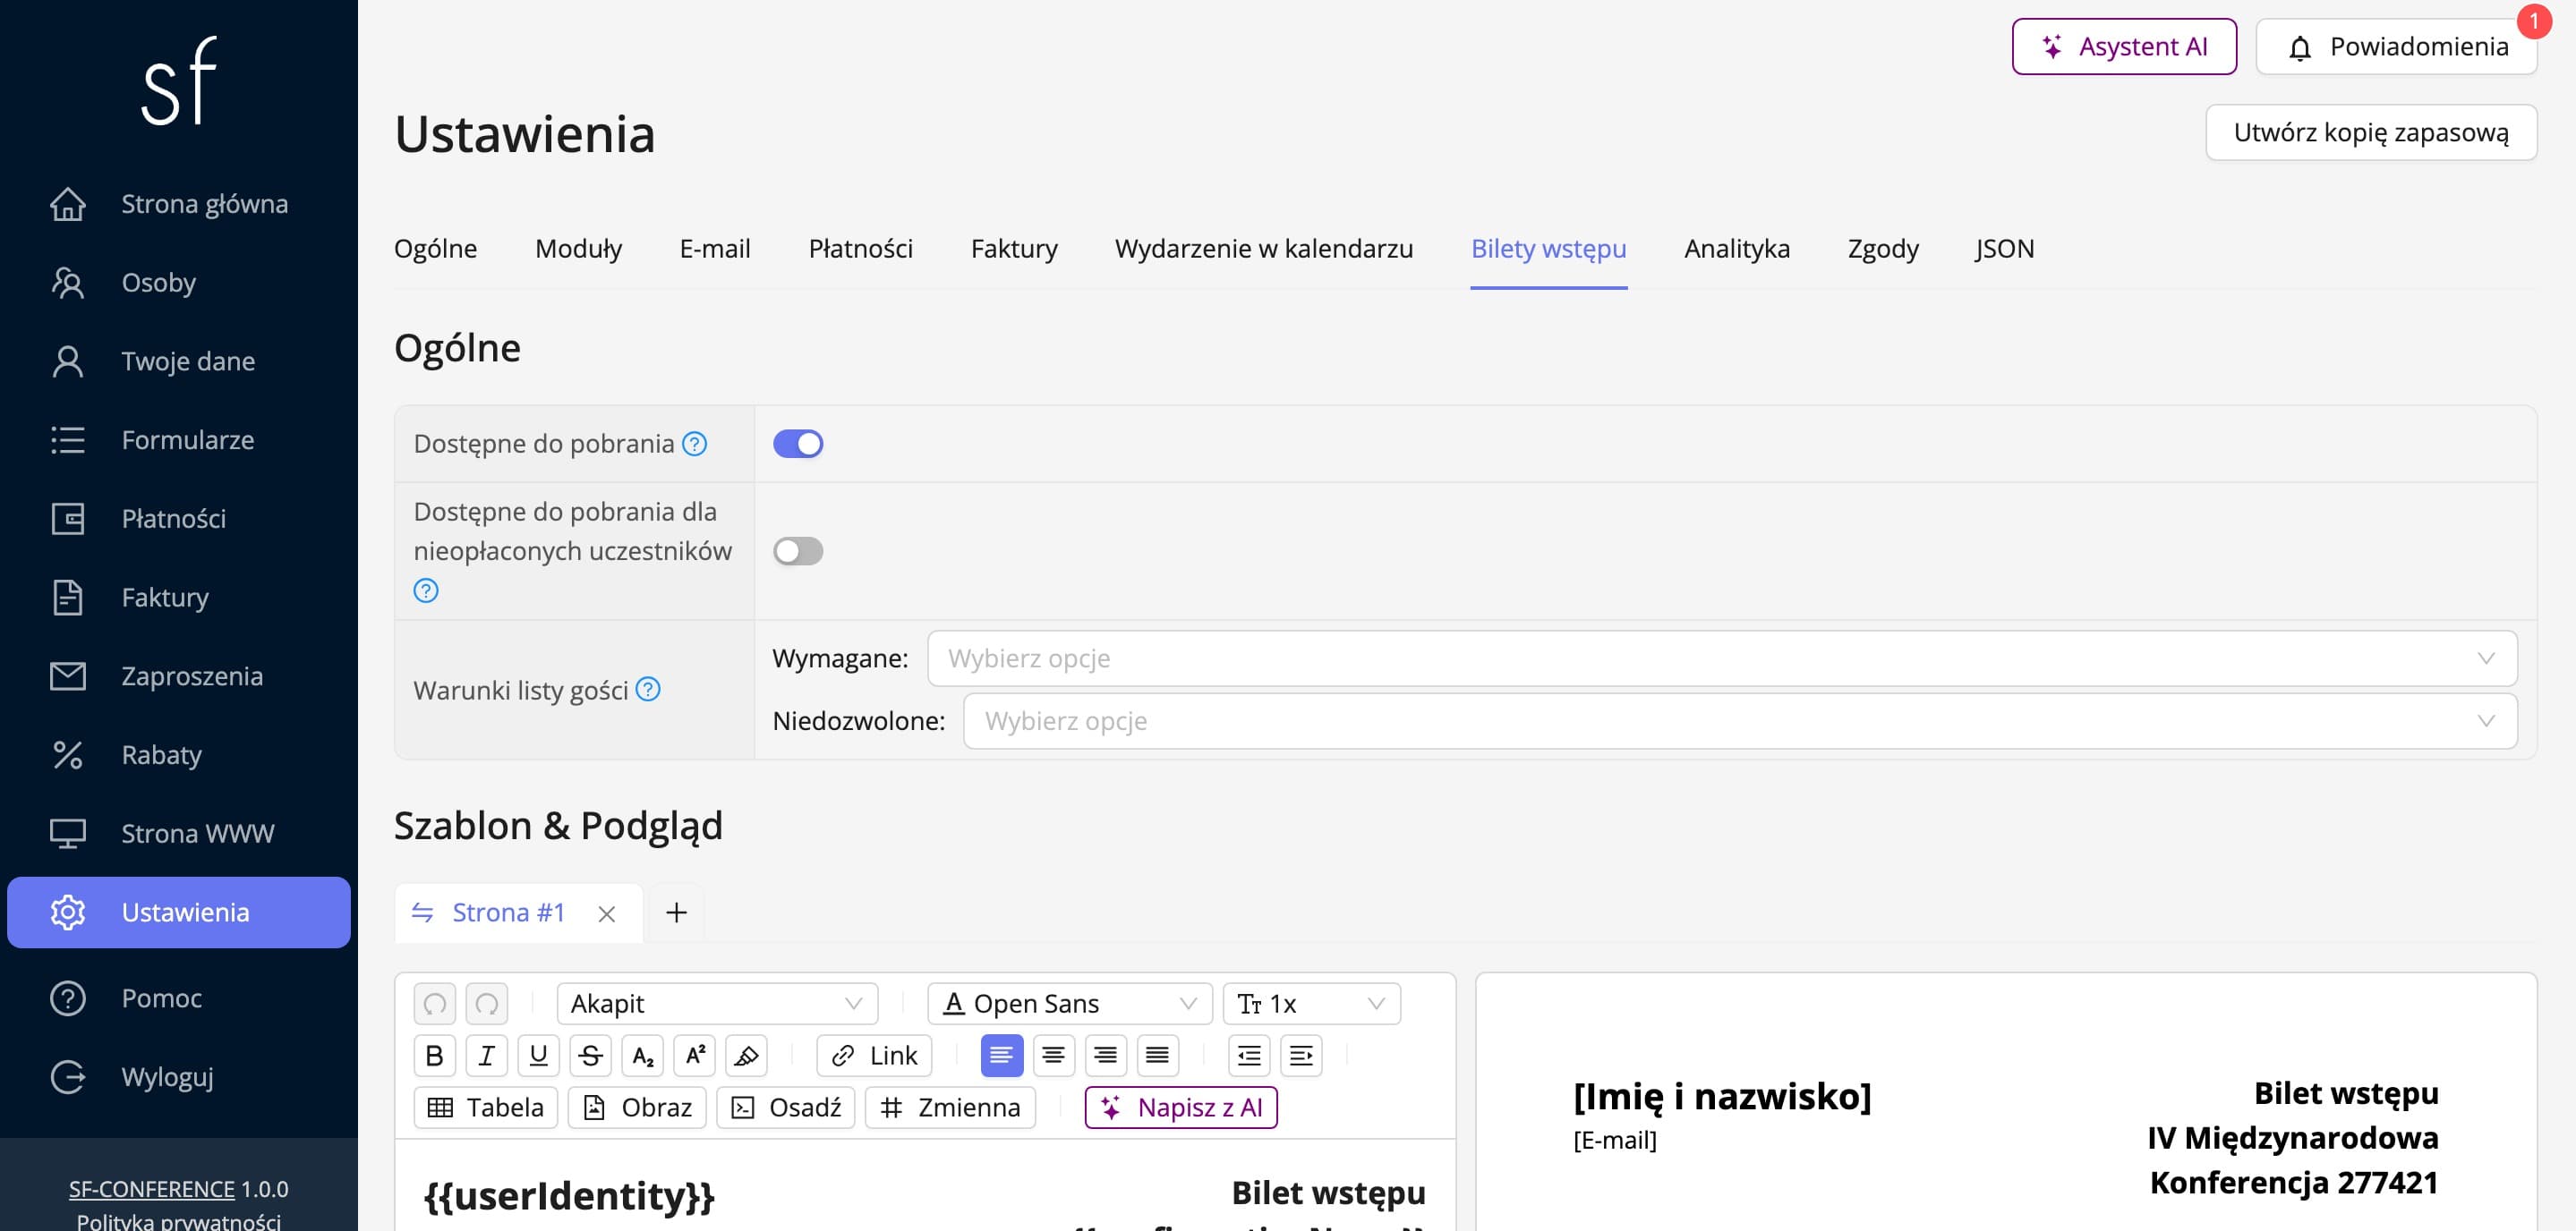
Task: Click Utwórz kopię zapasową button
Action: (2371, 132)
